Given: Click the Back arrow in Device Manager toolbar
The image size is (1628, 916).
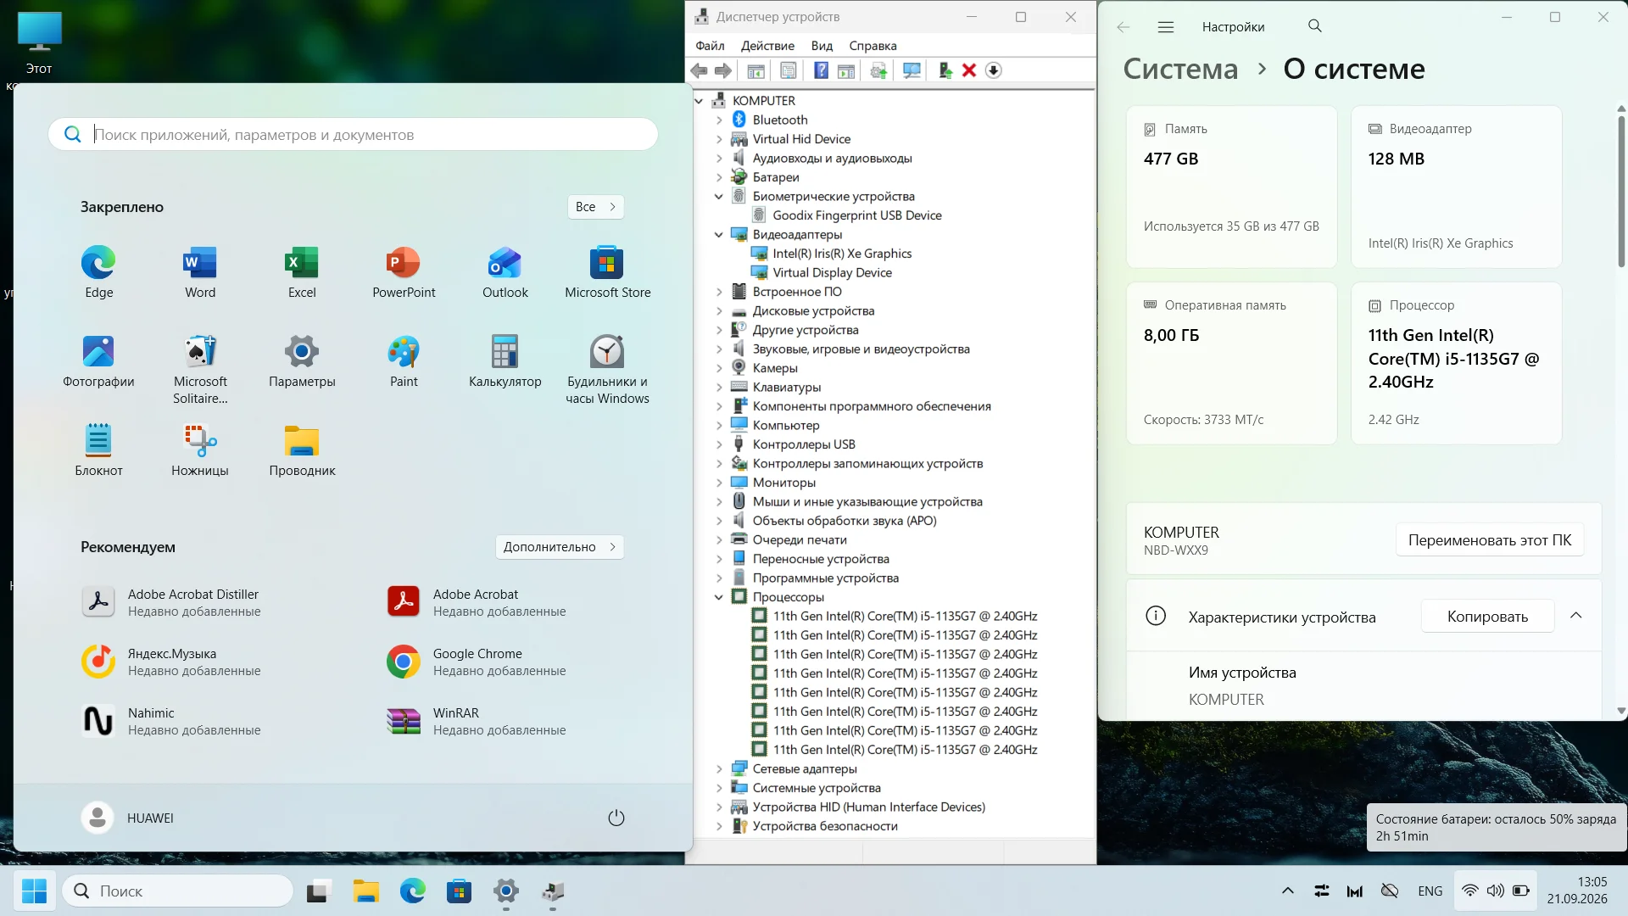Looking at the screenshot, I should pos(699,70).
